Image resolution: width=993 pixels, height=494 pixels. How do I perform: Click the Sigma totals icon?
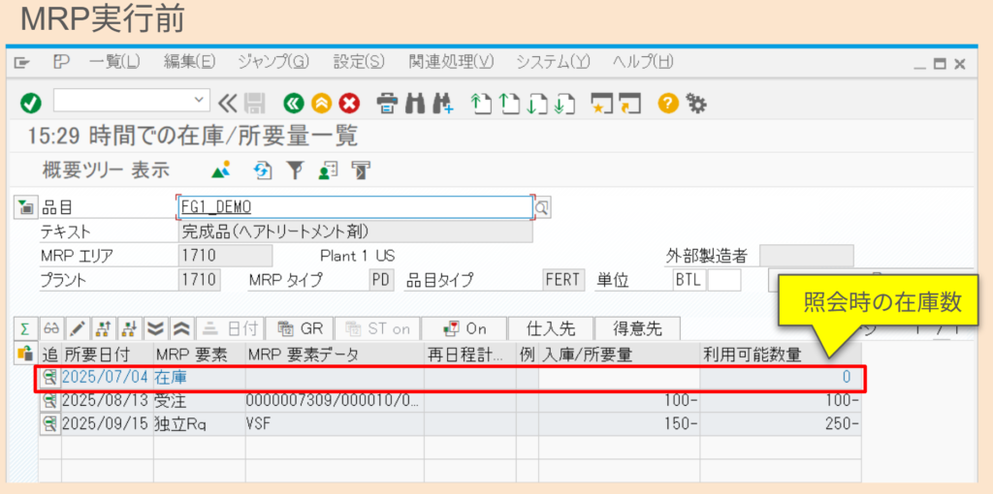[25, 328]
